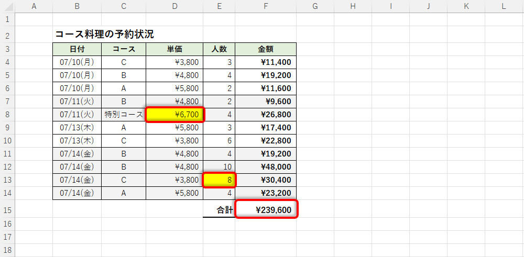
Task: Select course cell A in row 6
Action: pyautogui.click(x=124, y=88)
